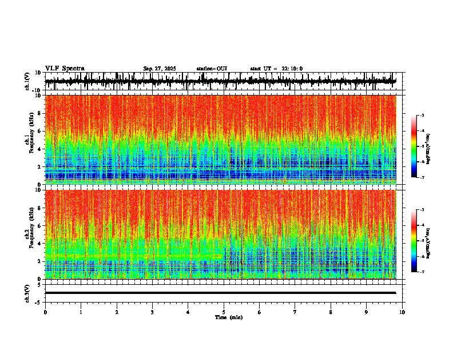Click time axis tick label "5"
Screen dimensions: 453x350
[x=224, y=312]
